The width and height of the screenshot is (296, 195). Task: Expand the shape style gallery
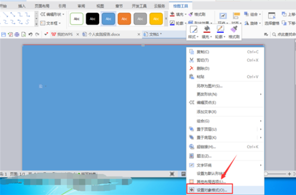(x=166, y=18)
